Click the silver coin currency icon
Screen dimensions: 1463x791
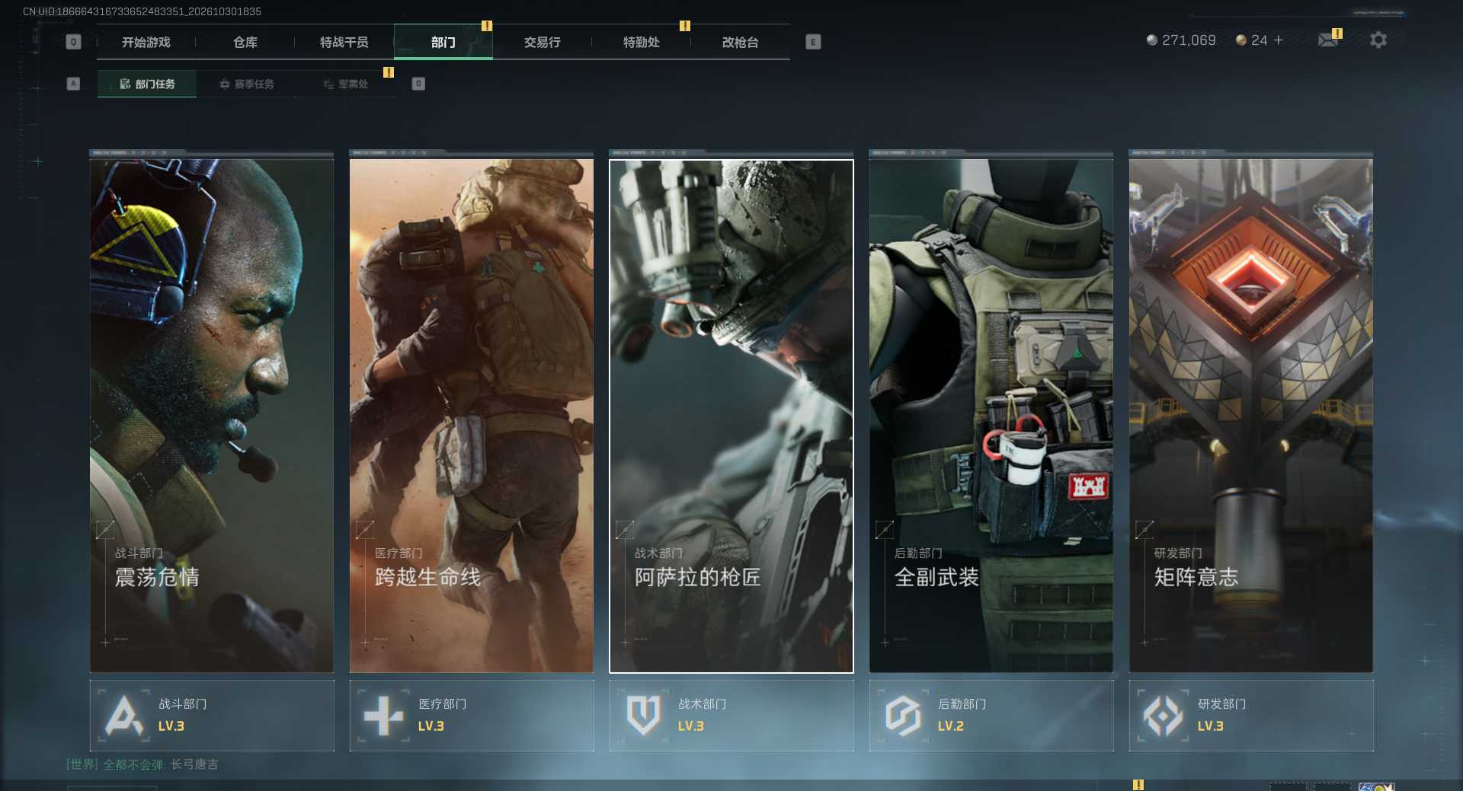coord(1151,40)
